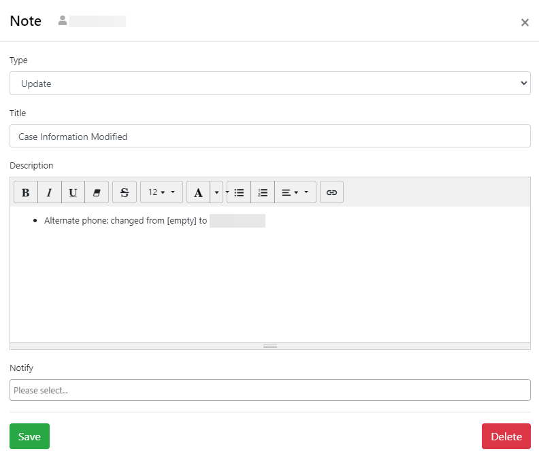
Task: Open the Type dropdown showing Update
Action: (x=269, y=84)
